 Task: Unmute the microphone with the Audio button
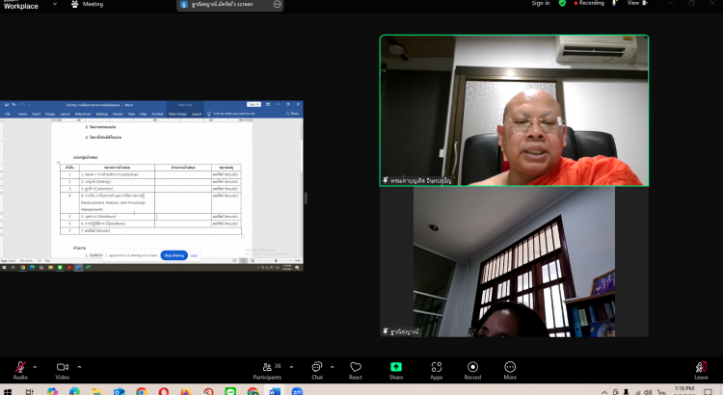(x=20, y=370)
